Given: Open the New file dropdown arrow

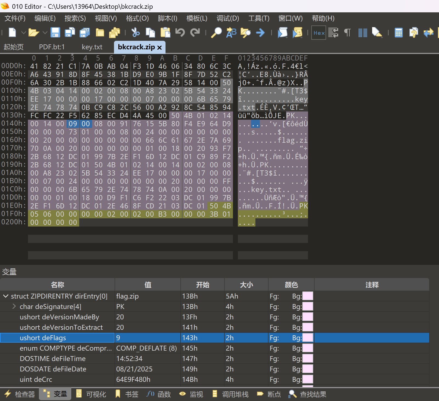Looking at the screenshot, I should [x=24, y=33].
